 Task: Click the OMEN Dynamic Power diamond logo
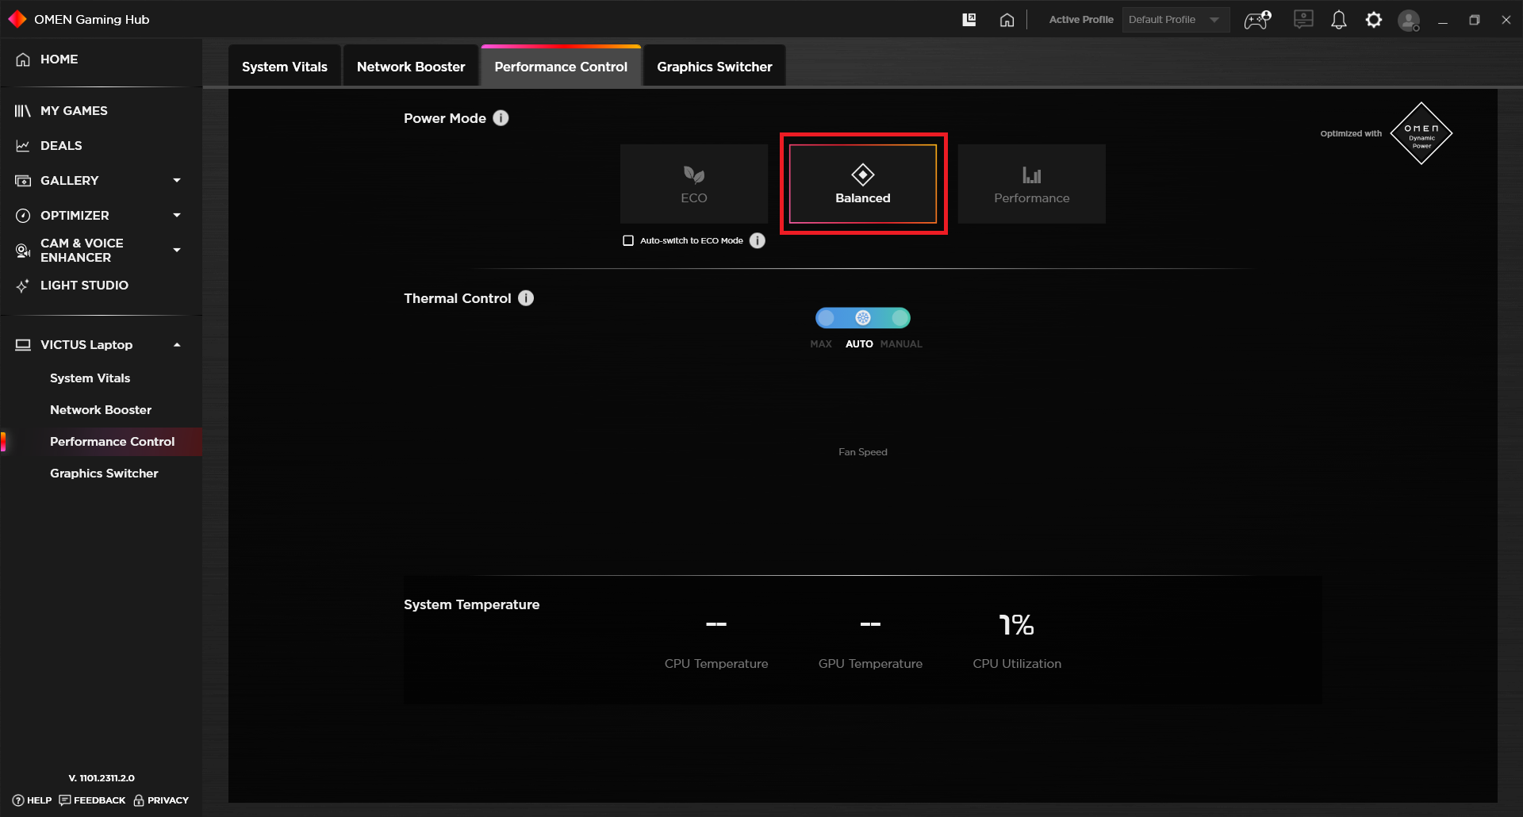tap(1421, 133)
